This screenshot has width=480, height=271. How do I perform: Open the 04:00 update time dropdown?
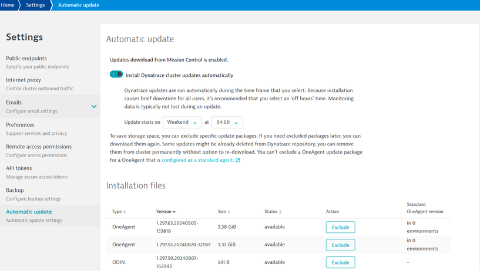227,123
